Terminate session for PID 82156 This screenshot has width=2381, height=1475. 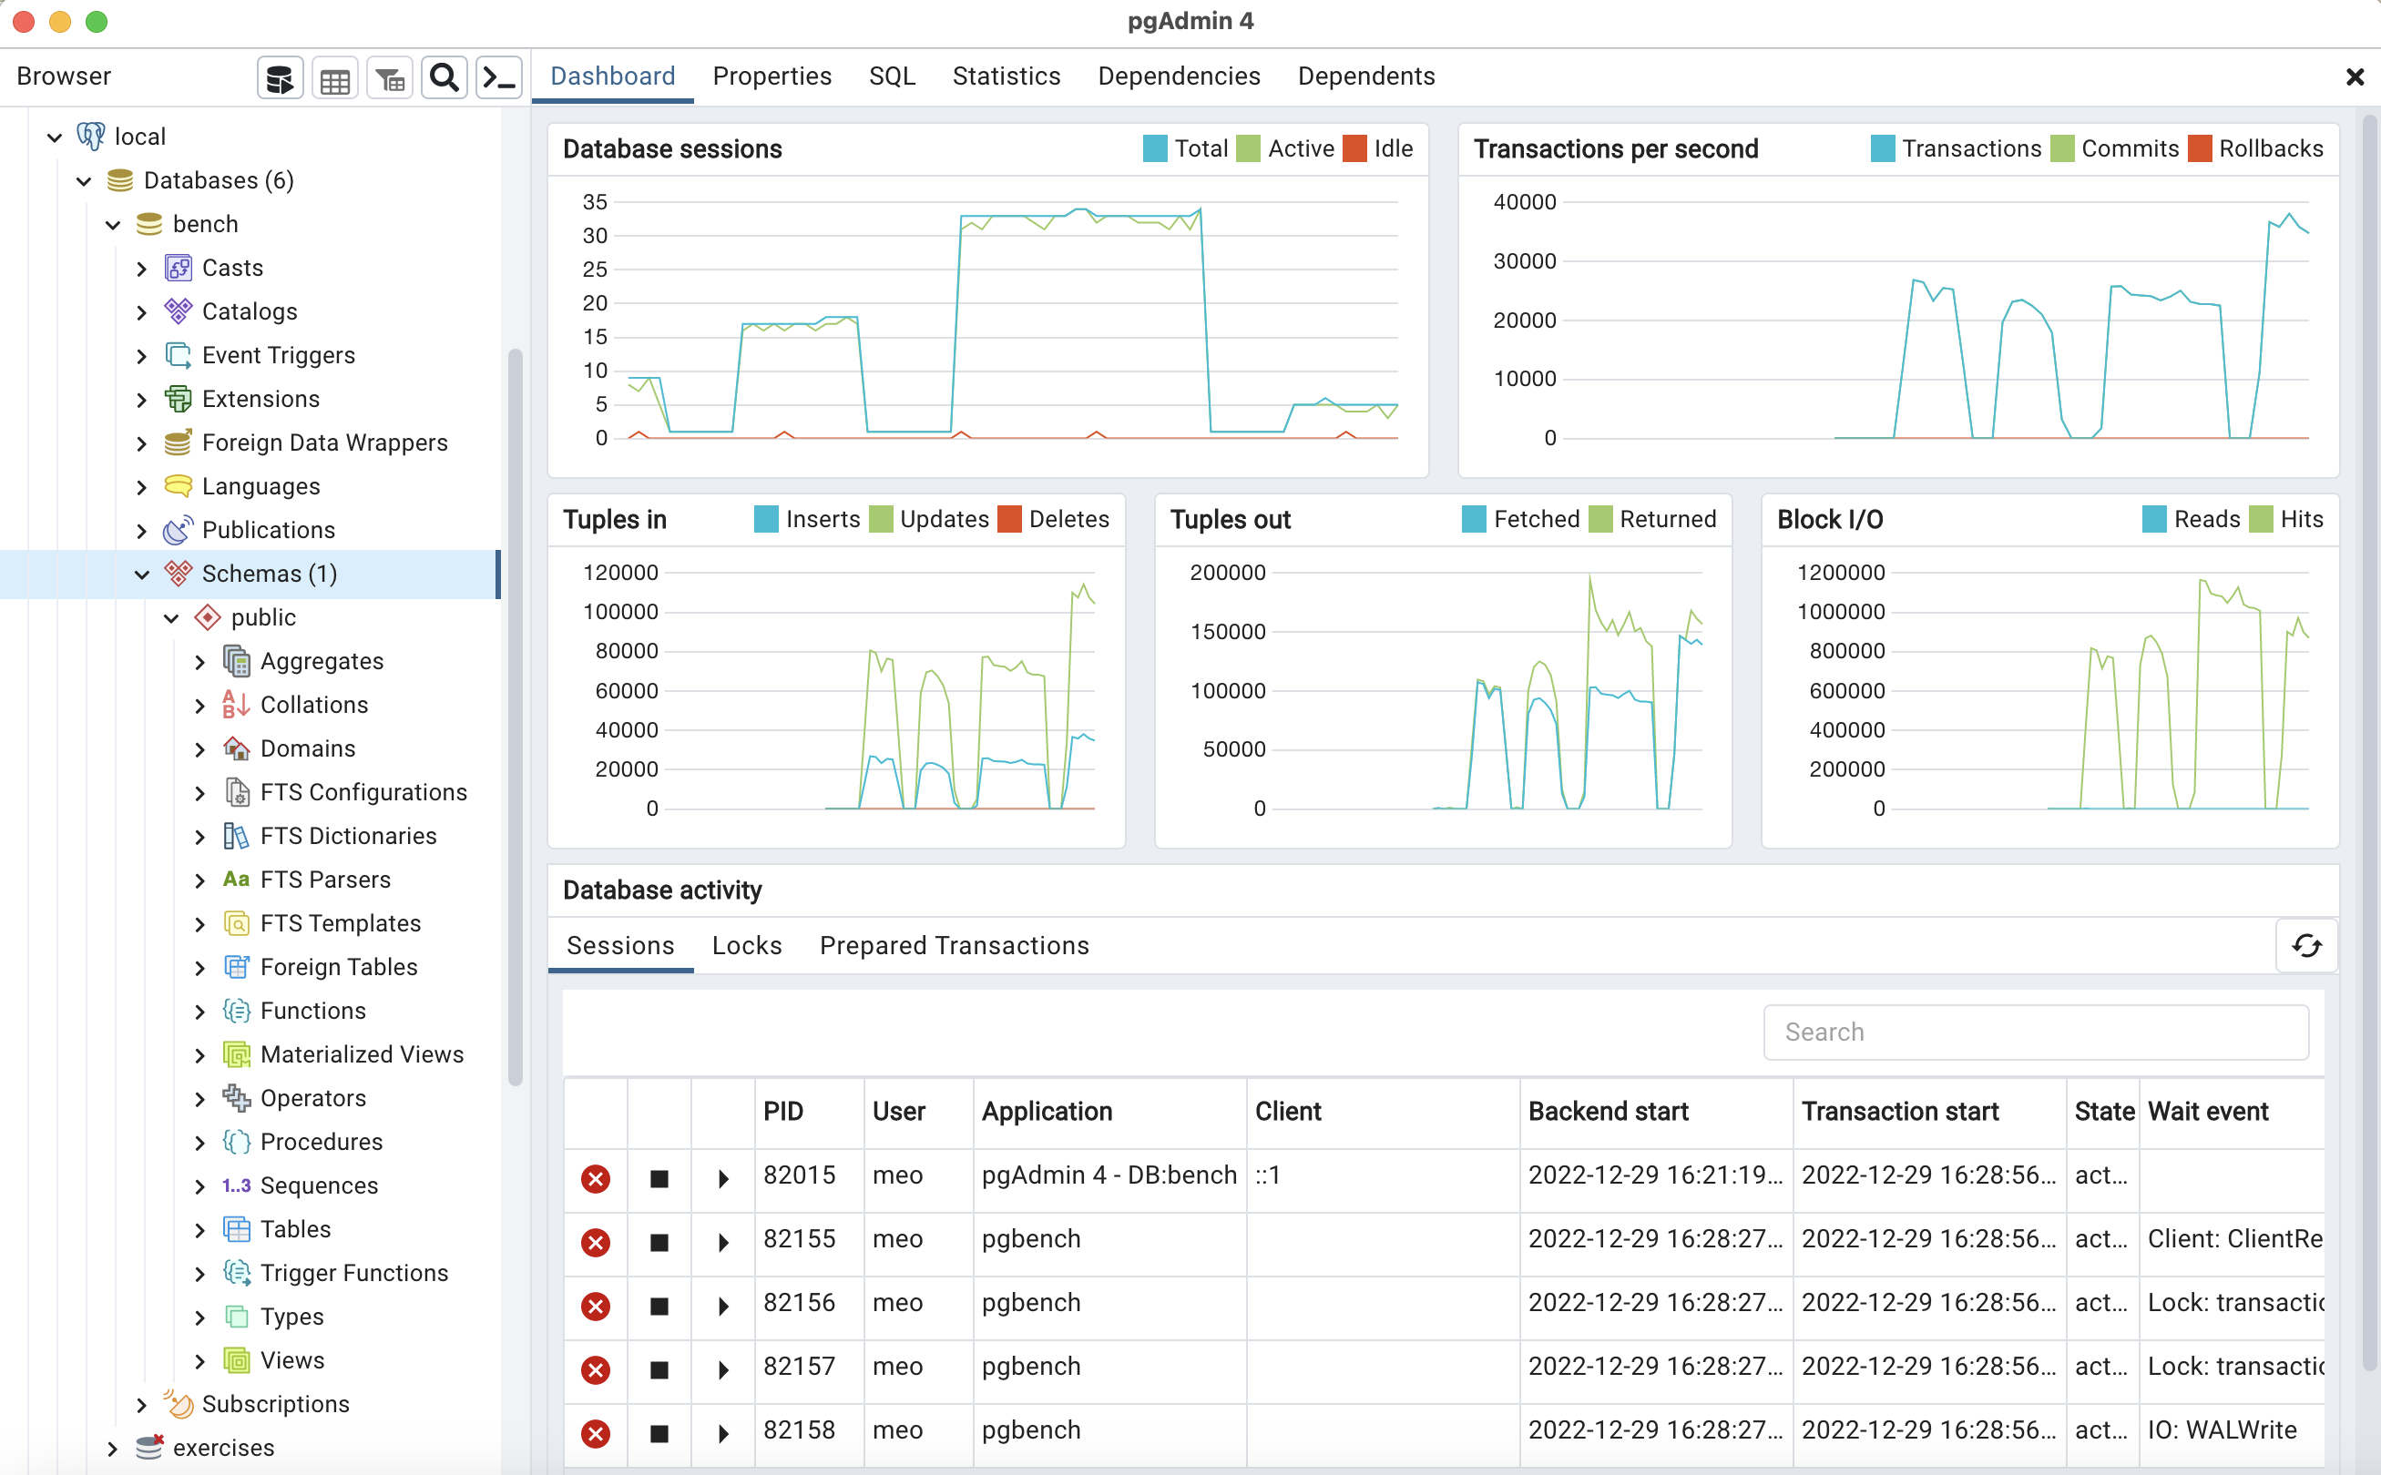click(596, 1306)
